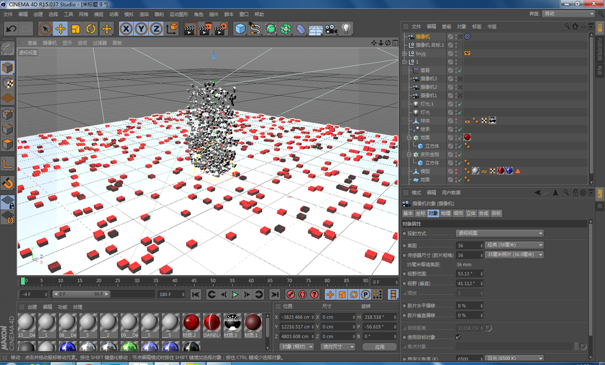Screen dimensions: 605x365
Task: Expand the bxjg null object
Action: coord(404,54)
